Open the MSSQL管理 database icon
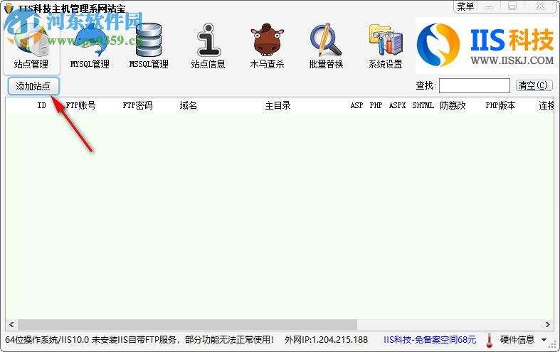The width and height of the screenshot is (560, 352). point(149,46)
